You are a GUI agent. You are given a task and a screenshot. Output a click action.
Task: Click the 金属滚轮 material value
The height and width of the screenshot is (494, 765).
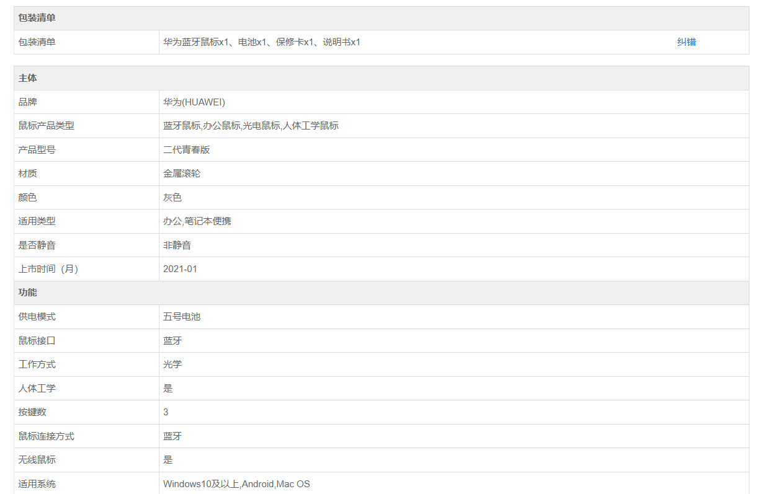182,174
